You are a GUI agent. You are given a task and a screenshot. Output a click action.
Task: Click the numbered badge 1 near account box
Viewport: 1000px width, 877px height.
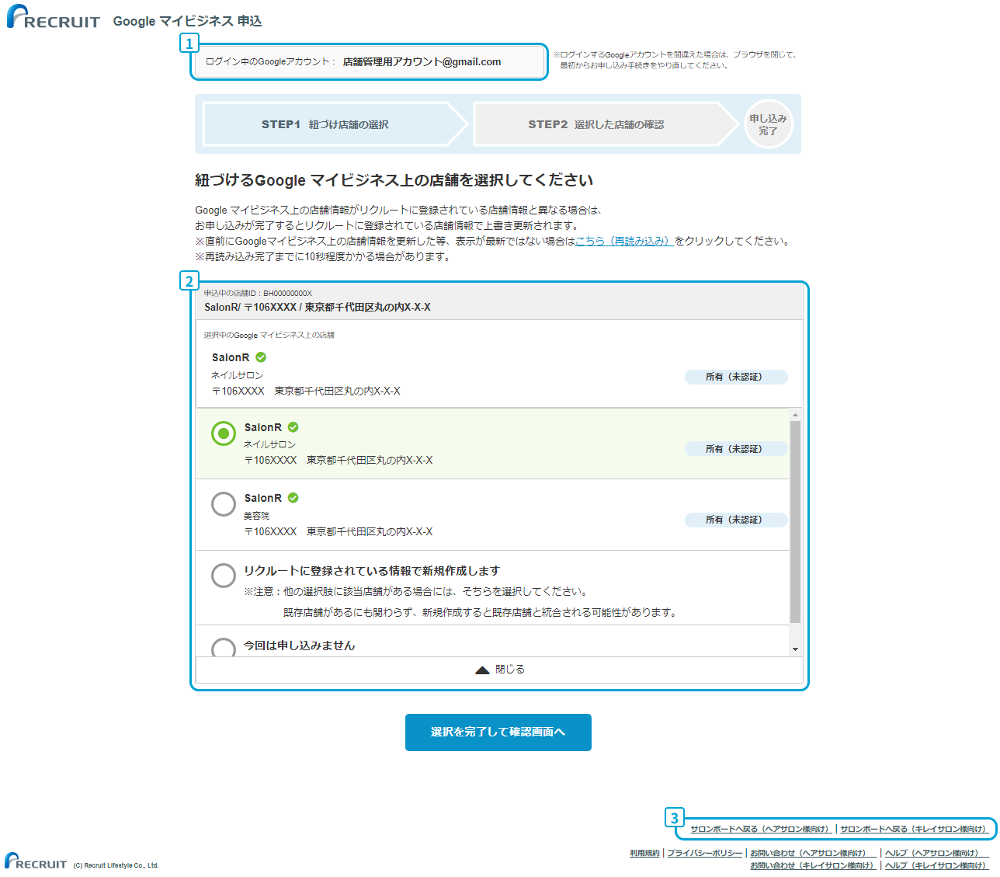coord(189,44)
